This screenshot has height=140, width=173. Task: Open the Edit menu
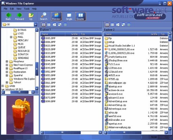coord(12,9)
